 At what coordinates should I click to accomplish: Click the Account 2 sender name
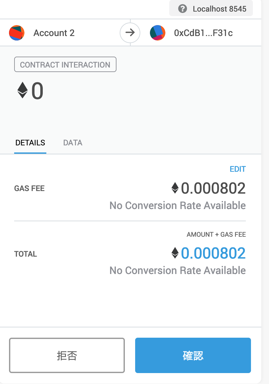pos(54,33)
